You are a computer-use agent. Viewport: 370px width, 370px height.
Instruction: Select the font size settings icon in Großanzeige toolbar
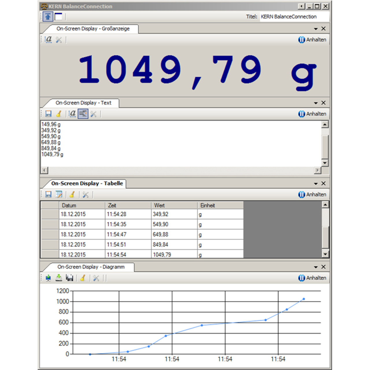pyautogui.click(x=49, y=40)
